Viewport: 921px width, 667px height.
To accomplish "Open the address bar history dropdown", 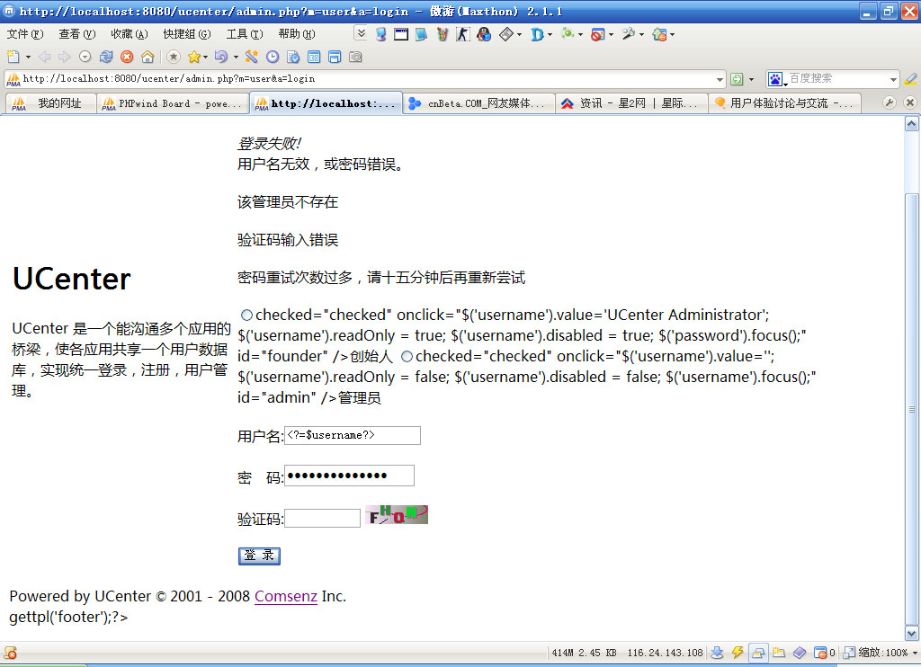I will click(x=720, y=79).
